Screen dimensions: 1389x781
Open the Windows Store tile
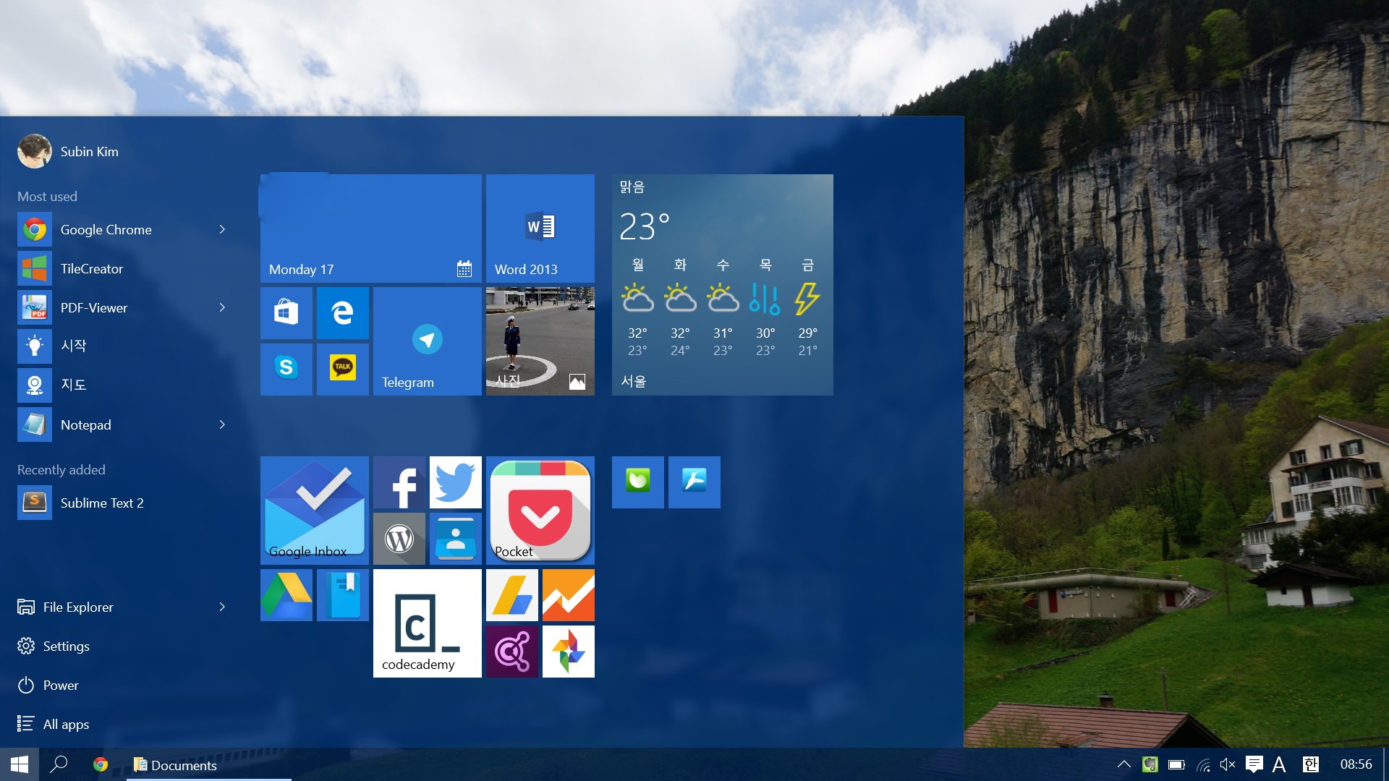coord(286,312)
